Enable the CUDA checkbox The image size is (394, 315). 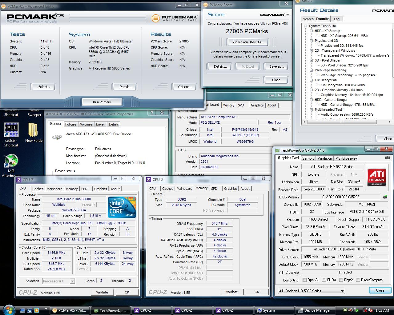pos(324,280)
